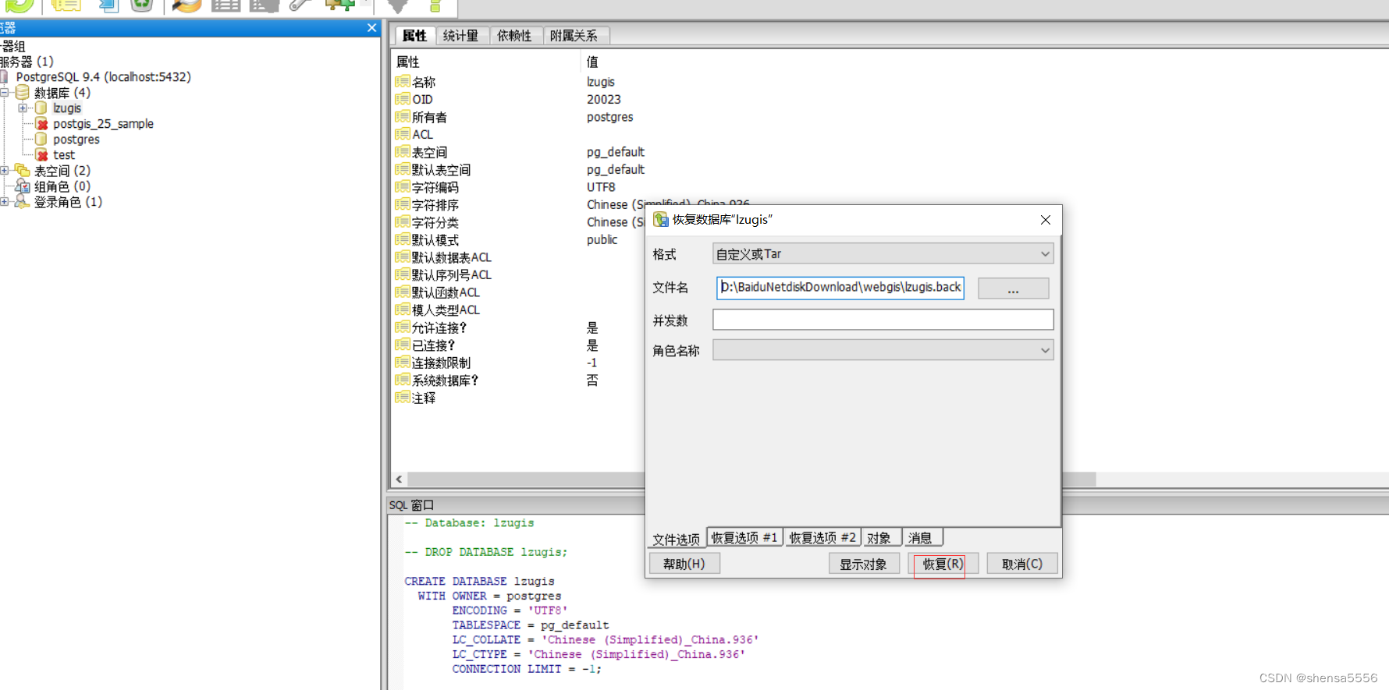Collapse the 数据库 (4) tree node
The height and width of the screenshot is (690, 1389).
point(4,93)
